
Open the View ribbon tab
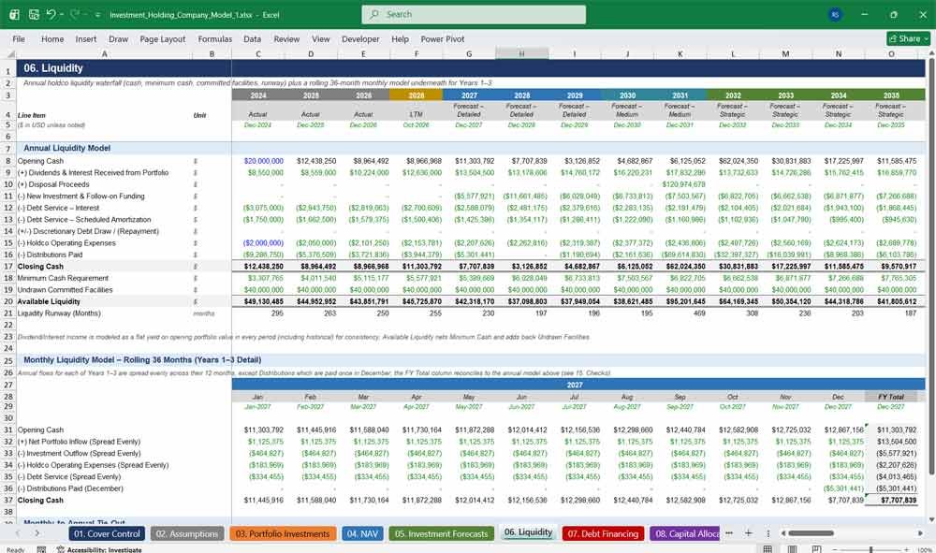pos(320,38)
